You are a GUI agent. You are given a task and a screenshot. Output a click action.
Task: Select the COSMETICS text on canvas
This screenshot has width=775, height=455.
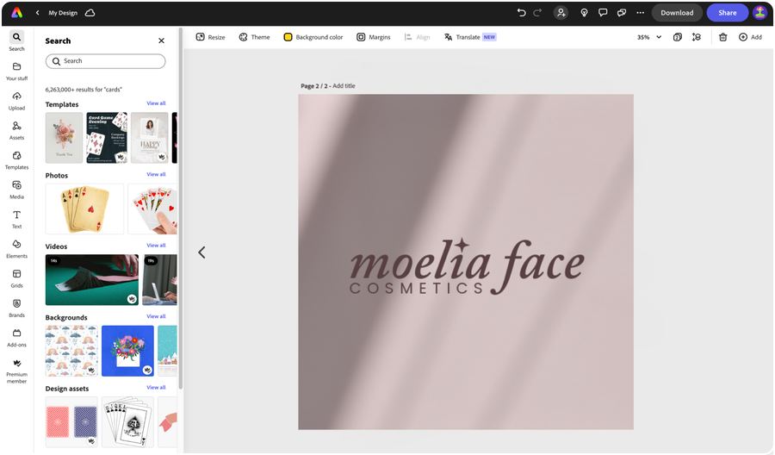coord(417,289)
